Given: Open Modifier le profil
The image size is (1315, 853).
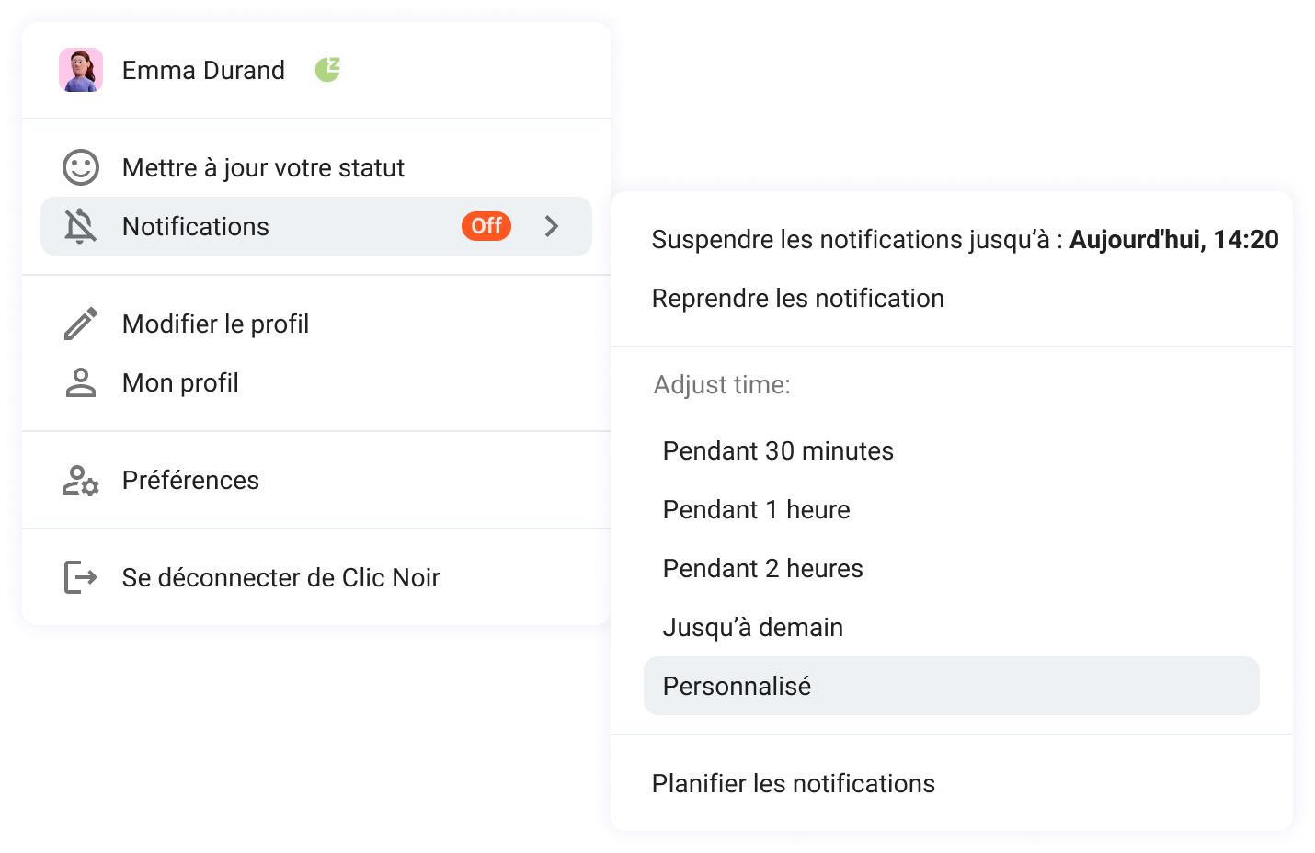Looking at the screenshot, I should click(215, 324).
